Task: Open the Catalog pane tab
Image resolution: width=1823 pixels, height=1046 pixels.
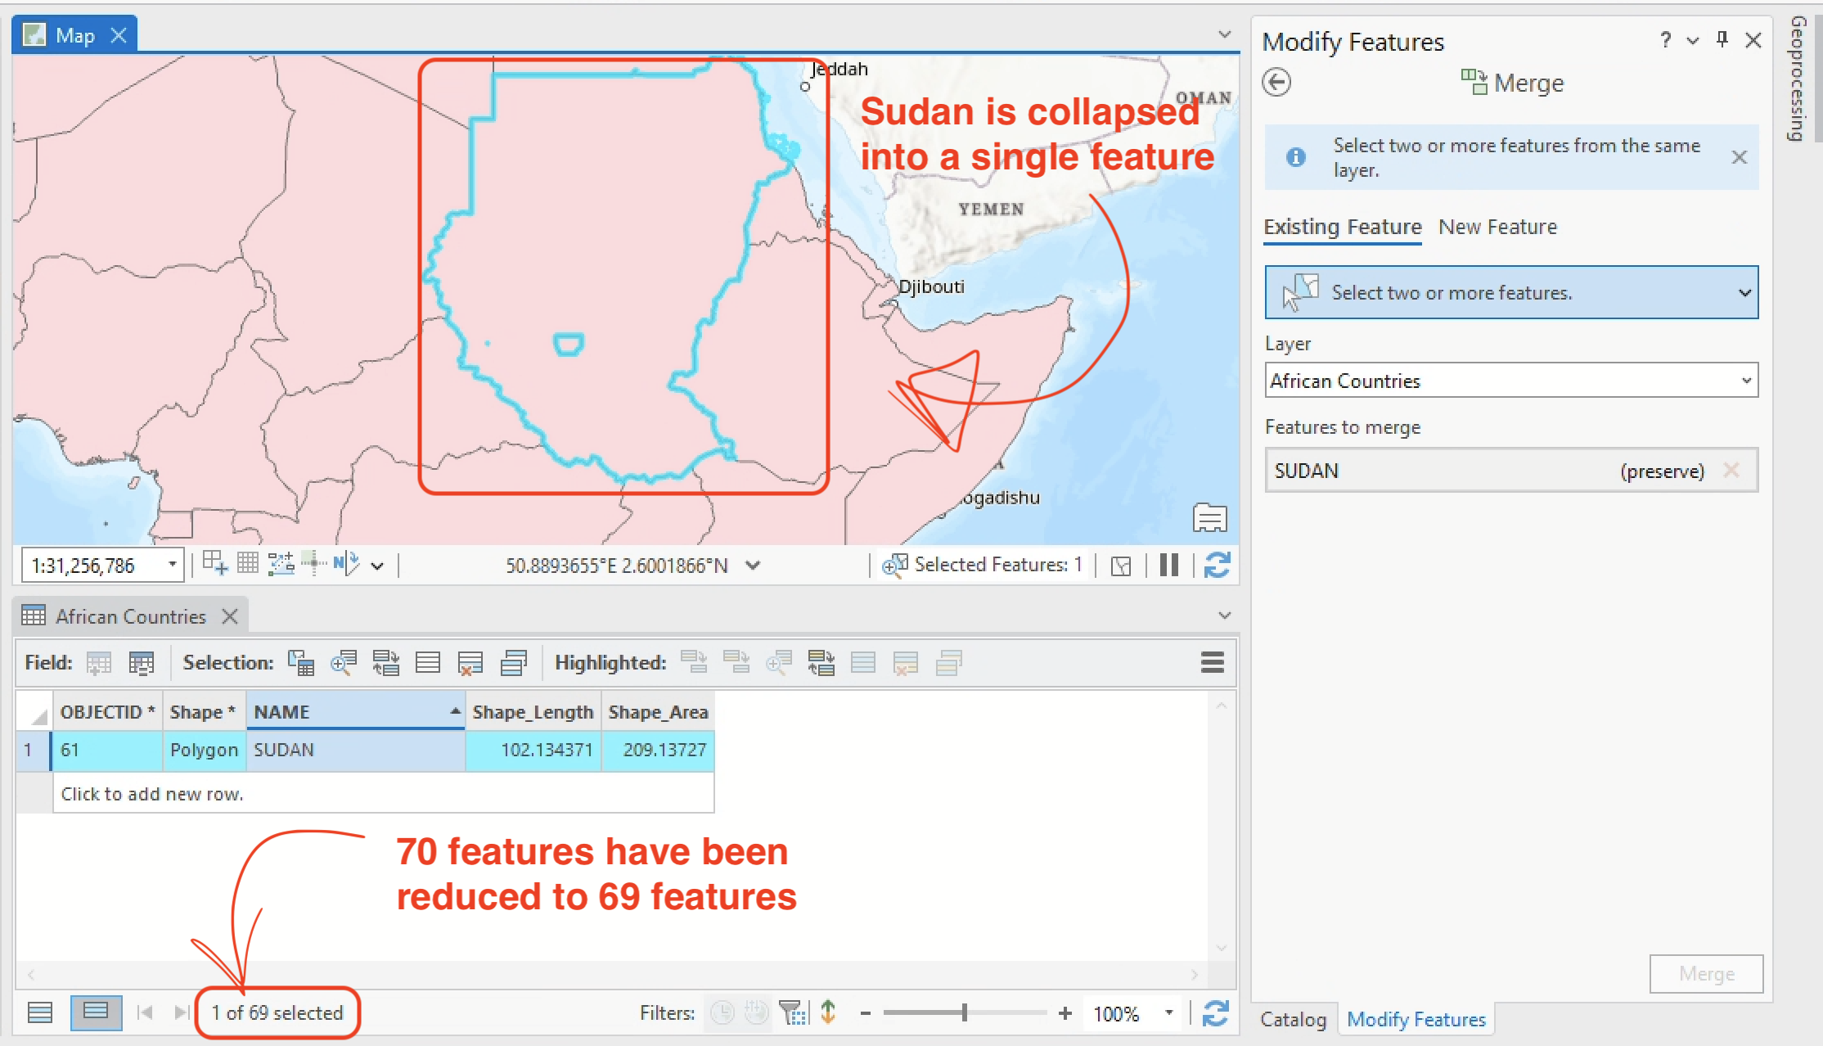Action: tap(1293, 1019)
